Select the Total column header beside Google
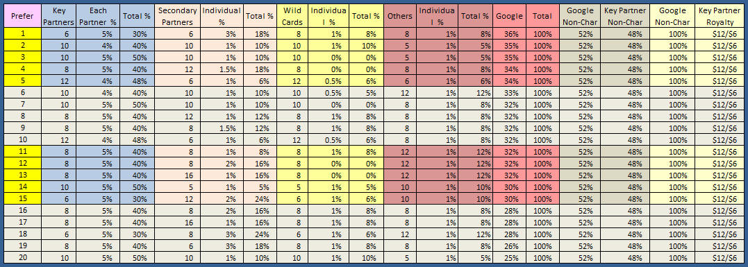The width and height of the screenshot is (748, 267). pos(542,16)
